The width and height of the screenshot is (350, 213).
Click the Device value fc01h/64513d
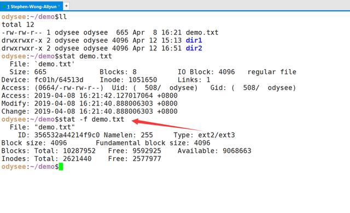pos(59,80)
